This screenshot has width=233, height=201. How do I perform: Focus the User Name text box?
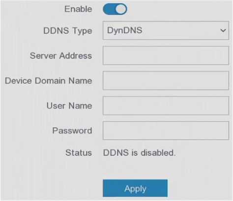click(166, 106)
